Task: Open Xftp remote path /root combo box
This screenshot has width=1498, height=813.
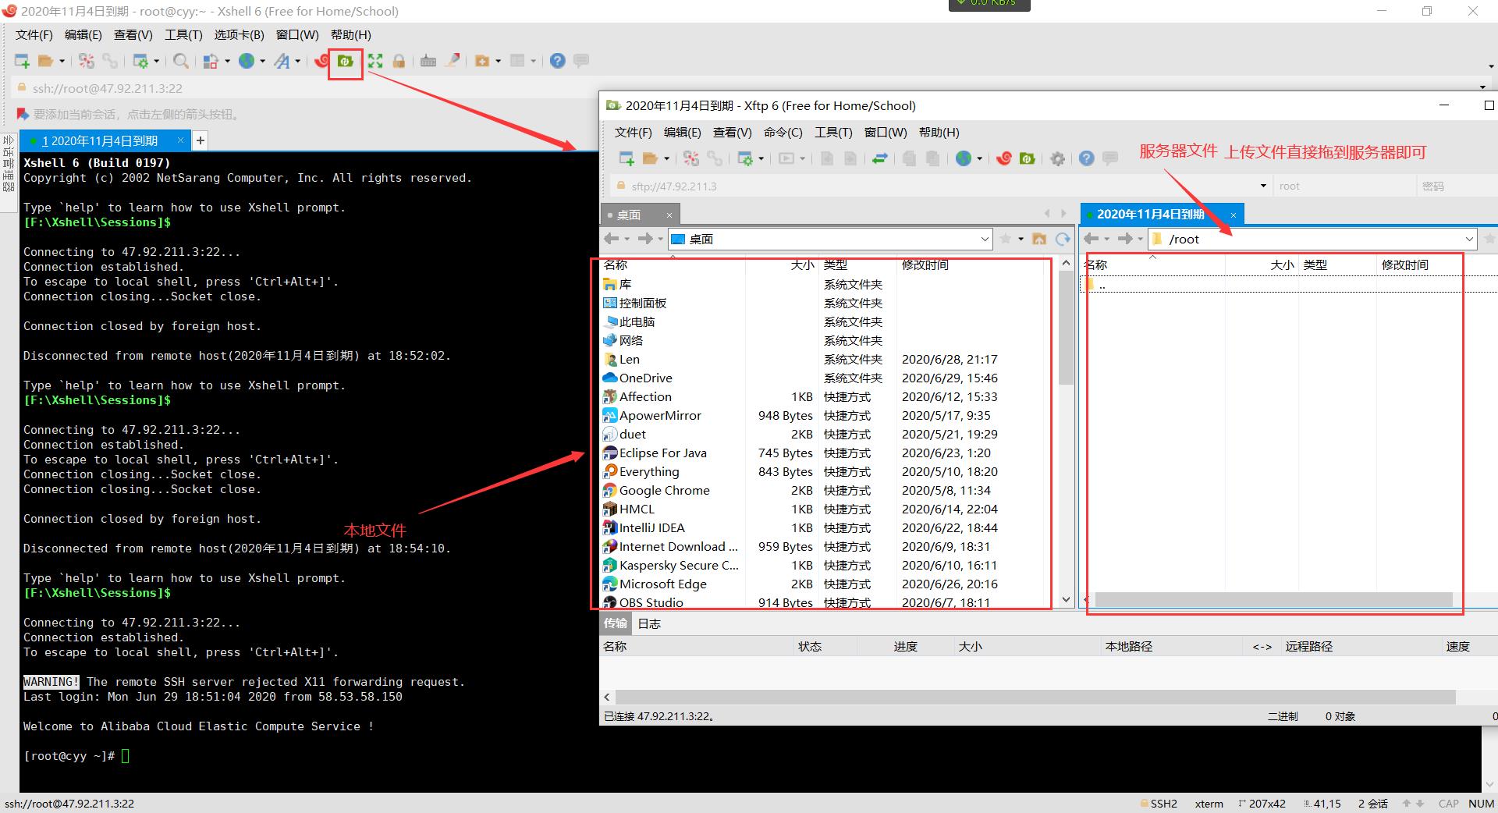Action: click(1313, 239)
